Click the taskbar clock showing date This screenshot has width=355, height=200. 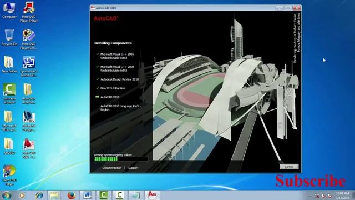coord(342,196)
